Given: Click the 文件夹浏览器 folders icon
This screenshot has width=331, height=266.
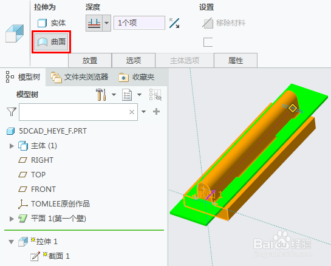Looking at the screenshot, I should point(56,77).
